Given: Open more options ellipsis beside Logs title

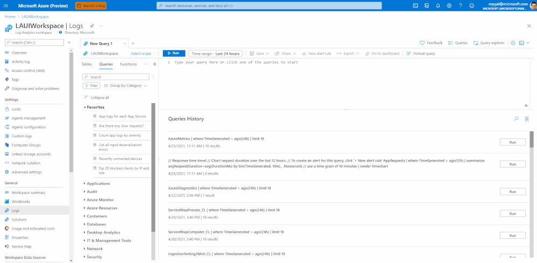Looking at the screenshot, I should pos(101,26).
